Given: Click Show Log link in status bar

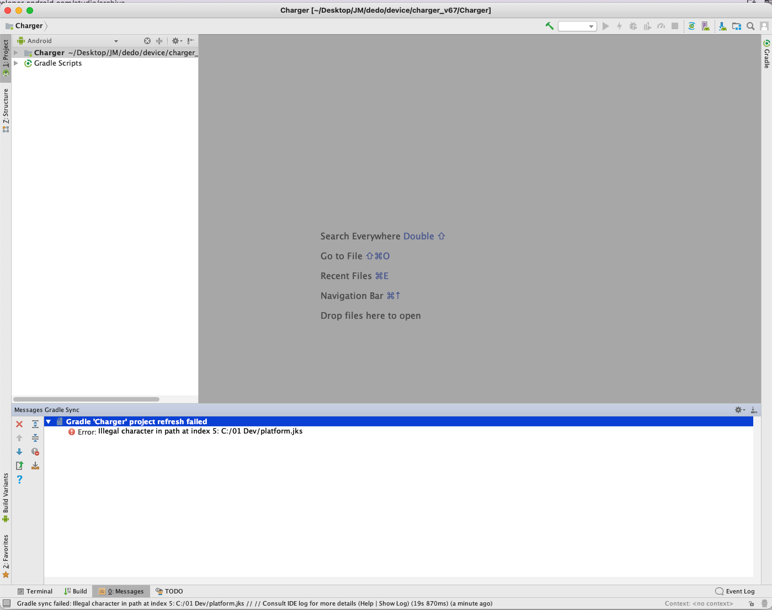Looking at the screenshot, I should pyautogui.click(x=392, y=603).
